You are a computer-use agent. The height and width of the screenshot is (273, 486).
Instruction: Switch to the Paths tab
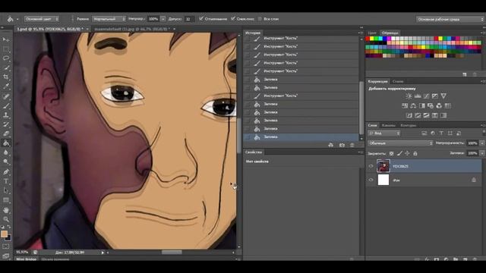(x=409, y=125)
